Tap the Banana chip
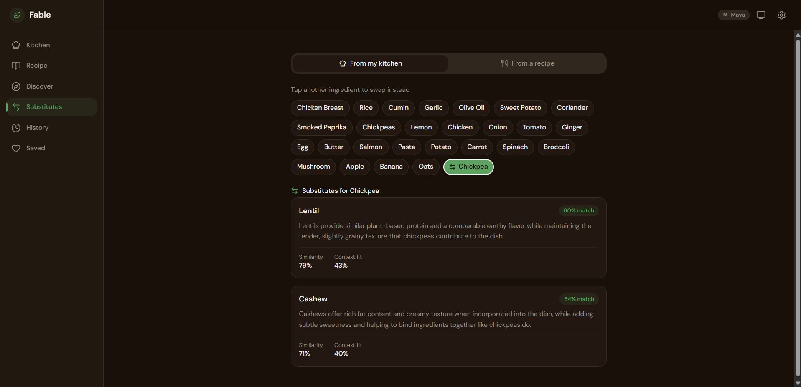 tap(391, 167)
